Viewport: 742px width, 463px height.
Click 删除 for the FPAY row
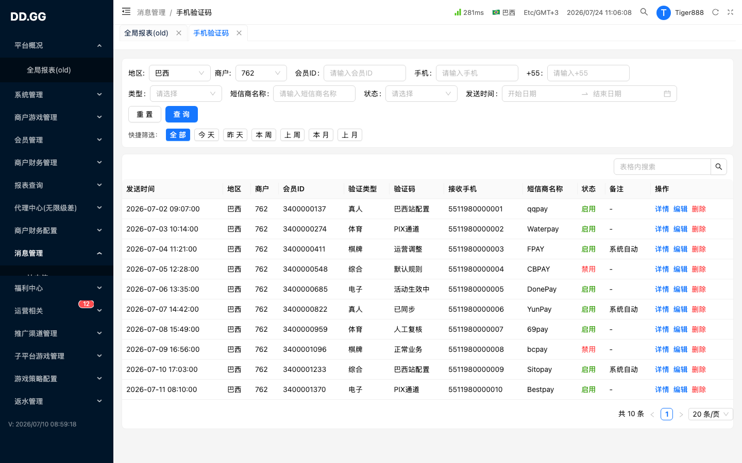[x=699, y=249]
